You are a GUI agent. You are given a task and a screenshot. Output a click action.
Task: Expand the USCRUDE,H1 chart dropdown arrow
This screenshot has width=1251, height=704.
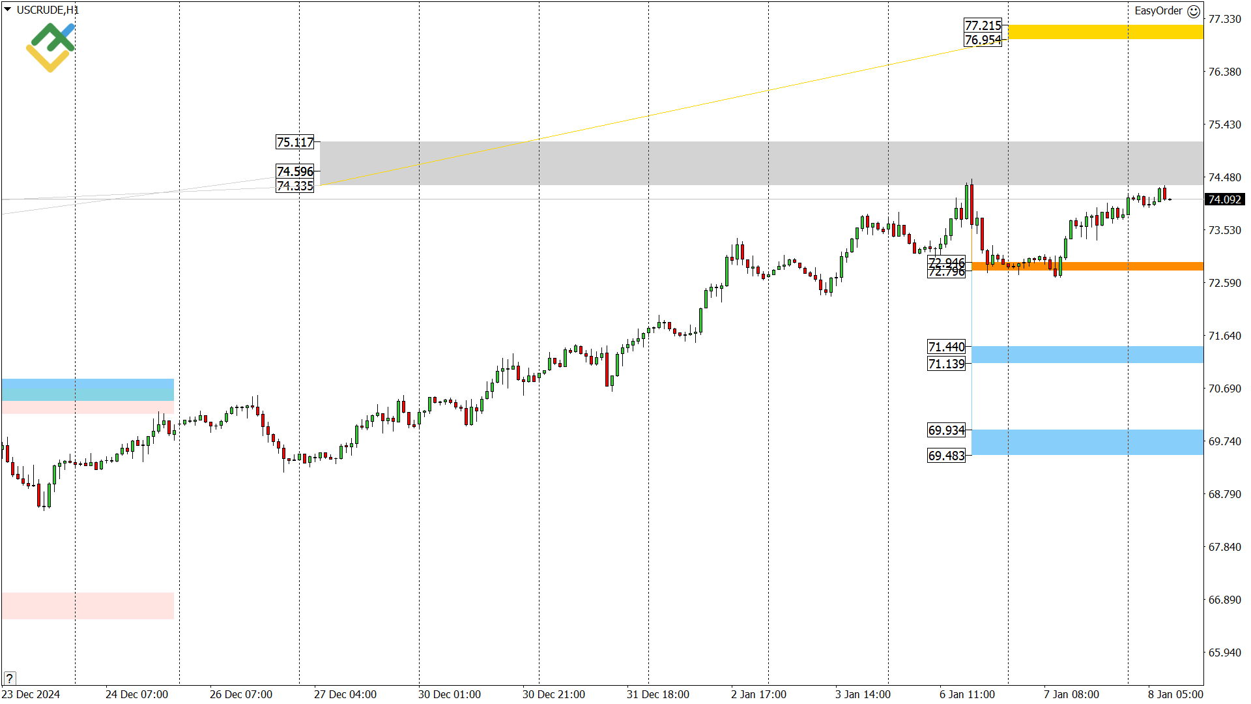(x=8, y=10)
